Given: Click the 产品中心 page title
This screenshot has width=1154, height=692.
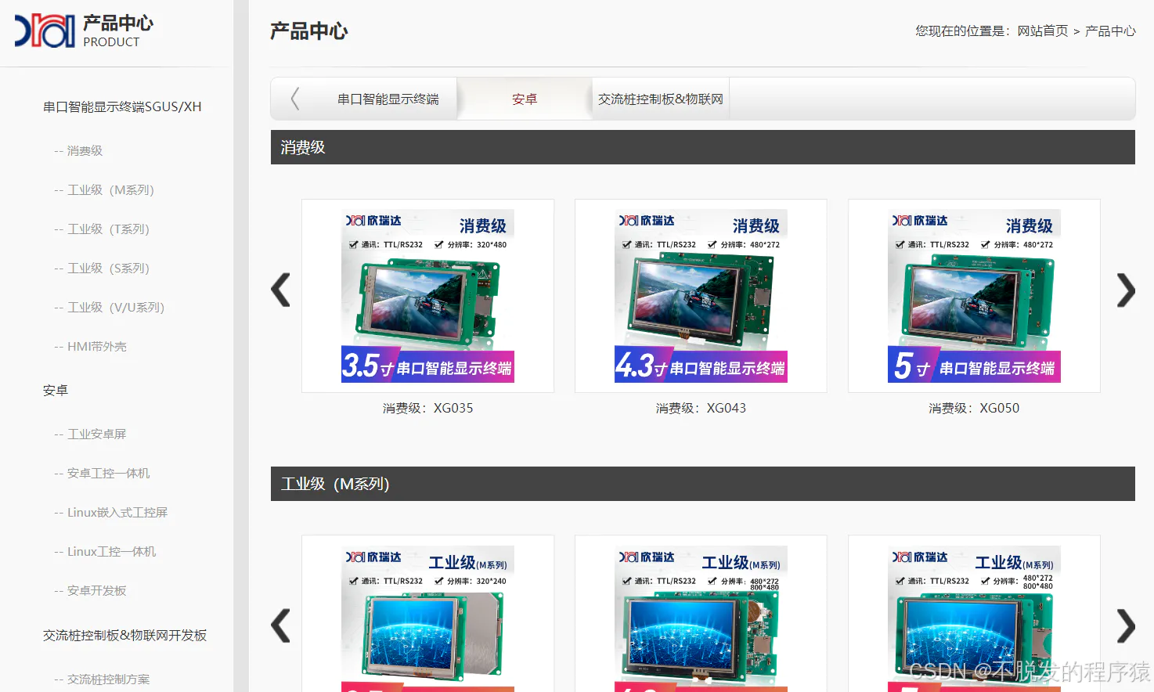Looking at the screenshot, I should [309, 31].
